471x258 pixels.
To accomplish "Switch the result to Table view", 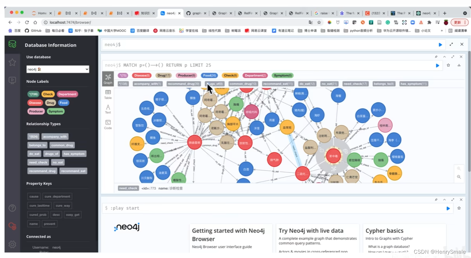I will pos(108,94).
